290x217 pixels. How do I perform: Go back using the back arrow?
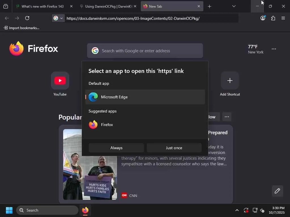(7, 18)
